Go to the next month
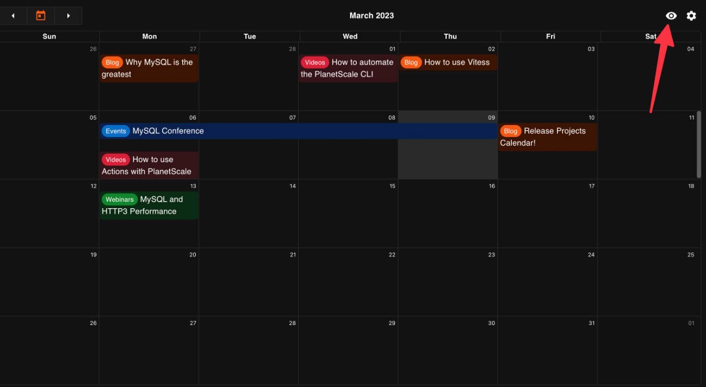 (68, 15)
